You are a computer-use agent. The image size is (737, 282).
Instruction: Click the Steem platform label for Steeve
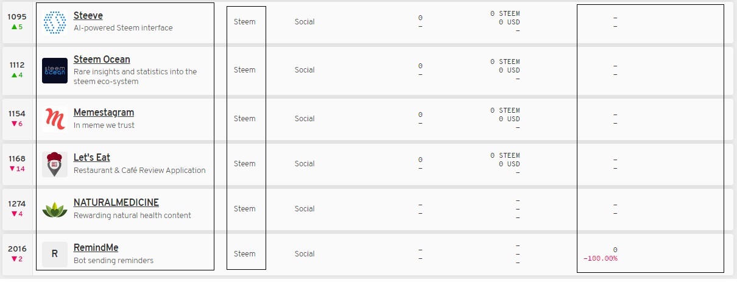(245, 22)
